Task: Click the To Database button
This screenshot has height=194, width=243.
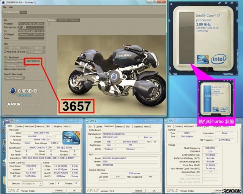Action: pos(35,52)
